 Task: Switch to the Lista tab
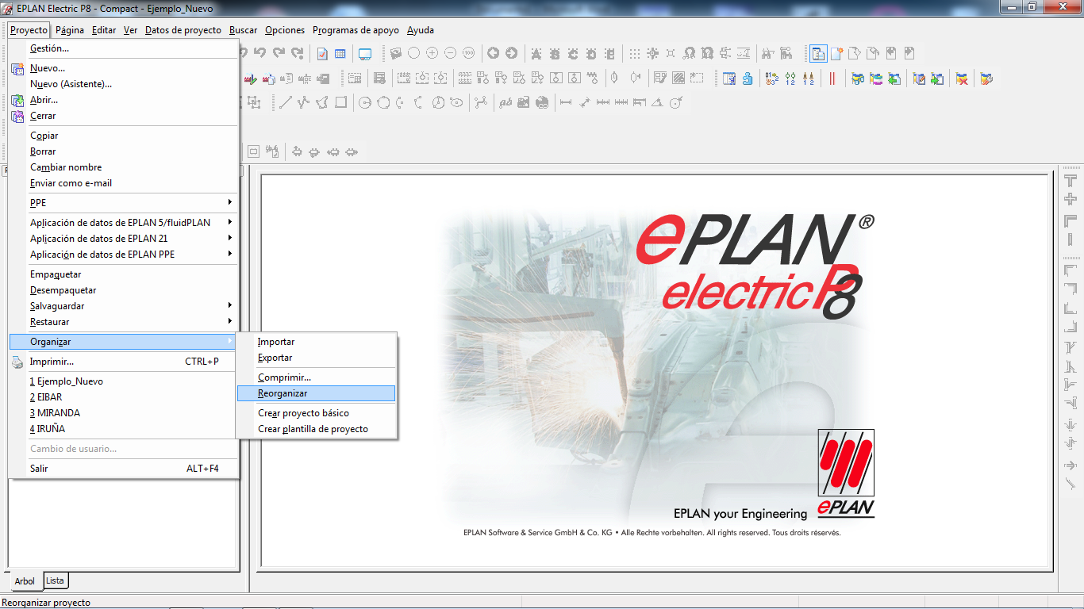pyautogui.click(x=55, y=580)
